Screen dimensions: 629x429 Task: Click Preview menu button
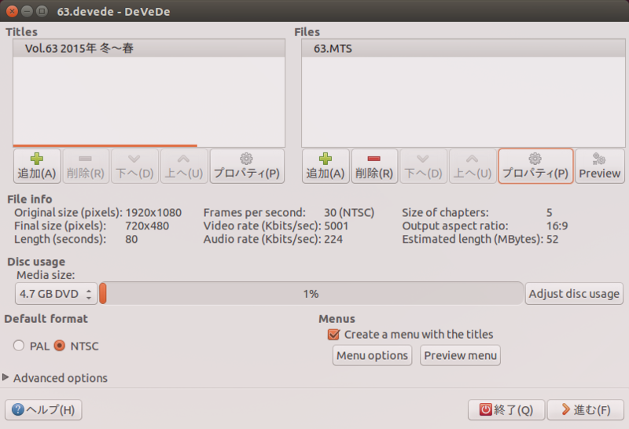coord(460,355)
